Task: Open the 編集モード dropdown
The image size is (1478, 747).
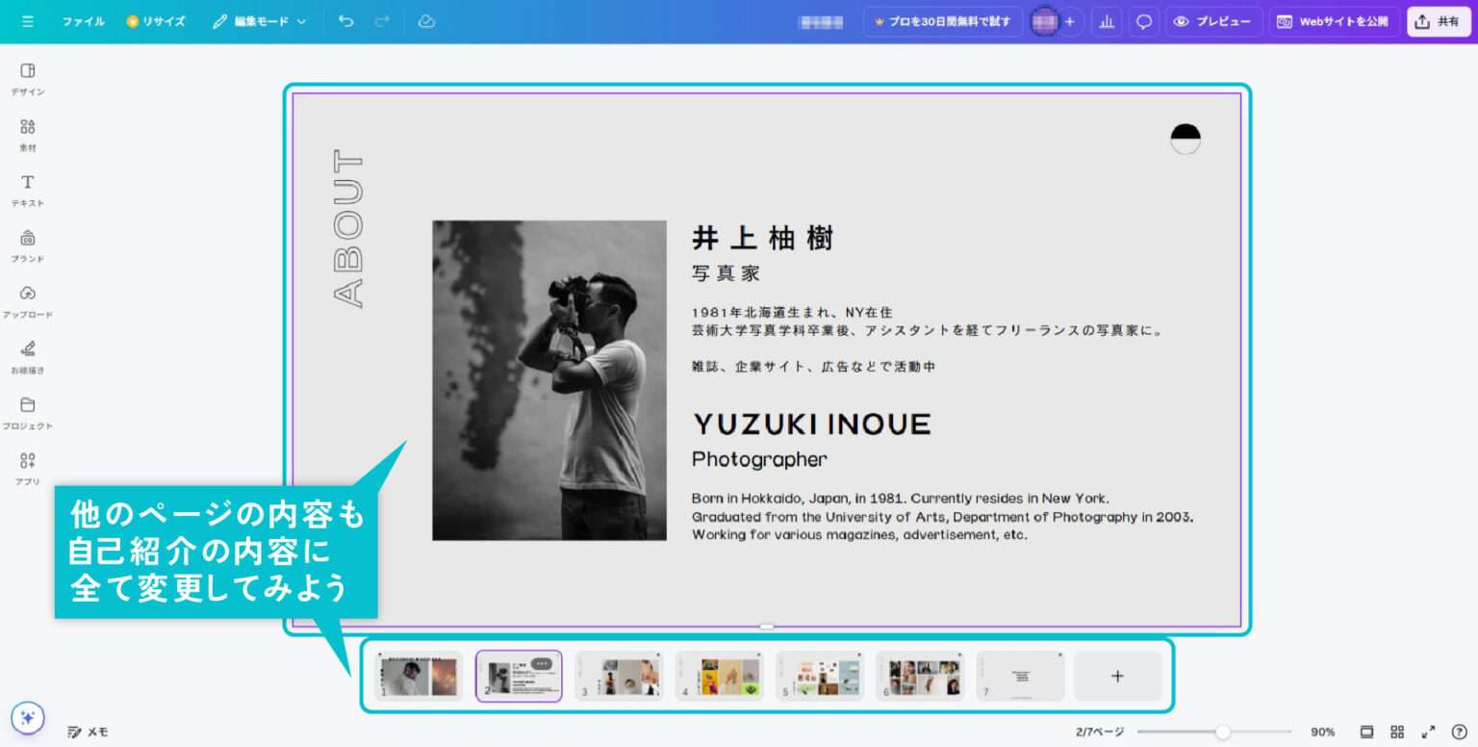Action: point(258,21)
